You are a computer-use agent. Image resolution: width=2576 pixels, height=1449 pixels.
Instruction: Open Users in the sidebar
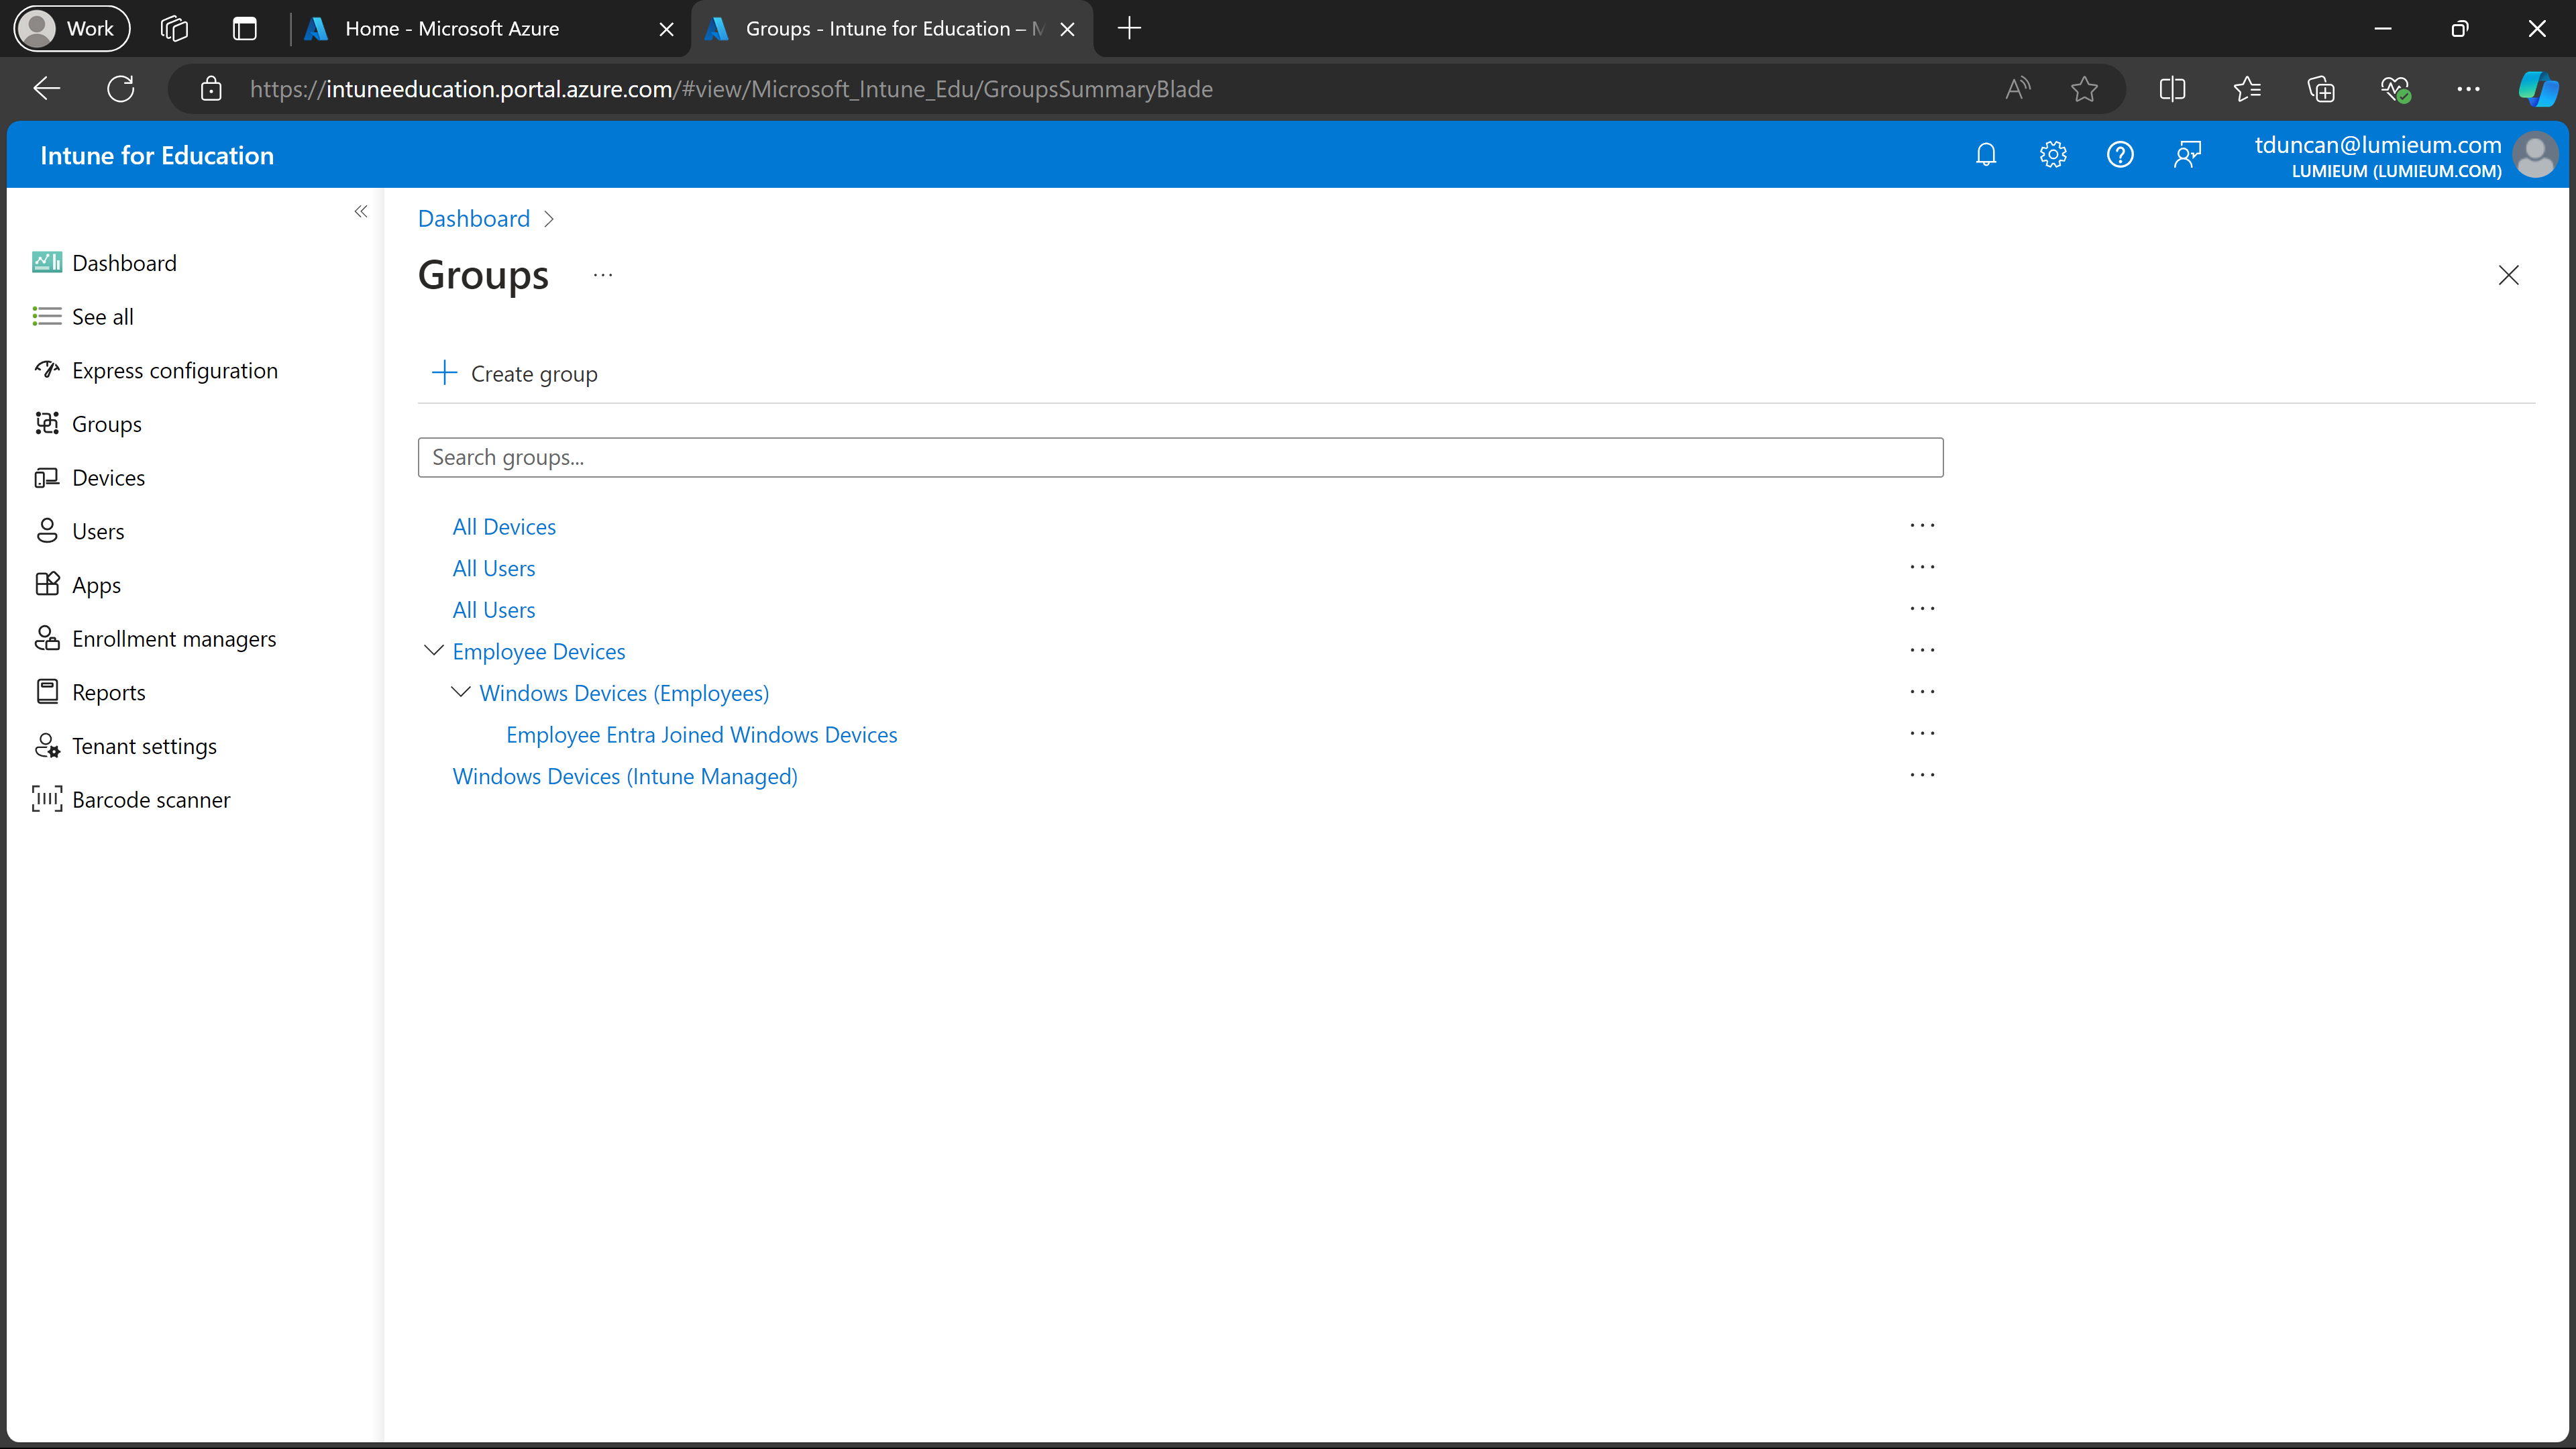[x=79, y=531]
